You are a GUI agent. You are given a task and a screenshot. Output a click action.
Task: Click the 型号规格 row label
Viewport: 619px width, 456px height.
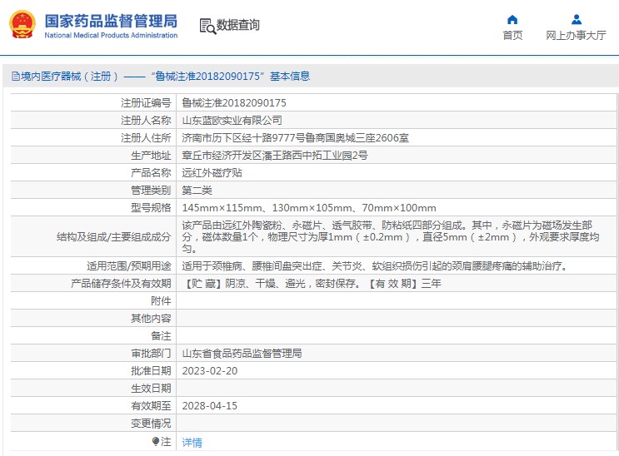pyautogui.click(x=151, y=208)
